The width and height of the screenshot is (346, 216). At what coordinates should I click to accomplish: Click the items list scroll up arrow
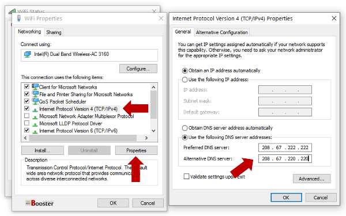[153, 88]
